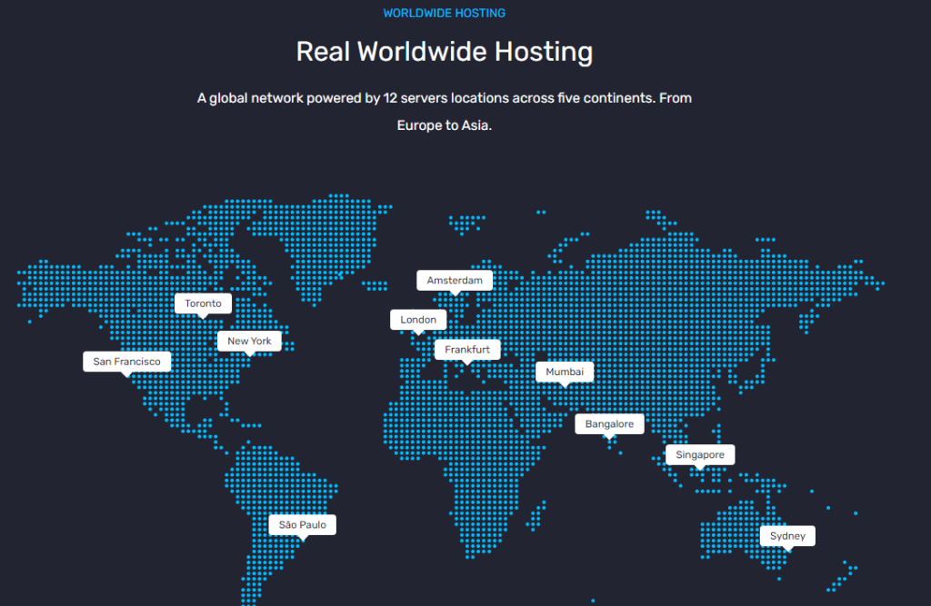Click the London map label
Screen dimensions: 931x606
418,319
